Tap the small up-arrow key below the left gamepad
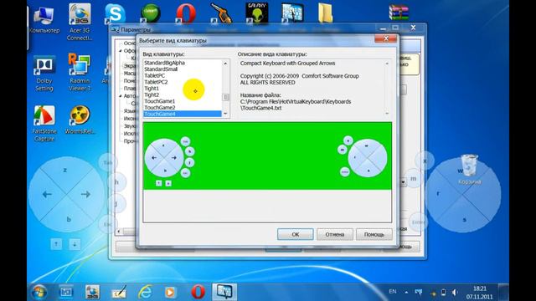This screenshot has height=301, width=536. pos(56,243)
